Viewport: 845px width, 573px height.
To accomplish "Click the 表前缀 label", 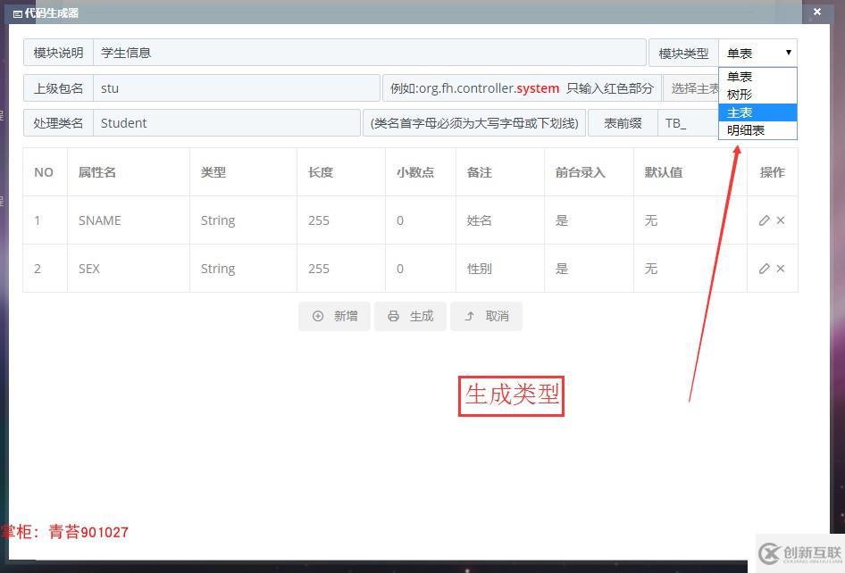I will pos(623,123).
